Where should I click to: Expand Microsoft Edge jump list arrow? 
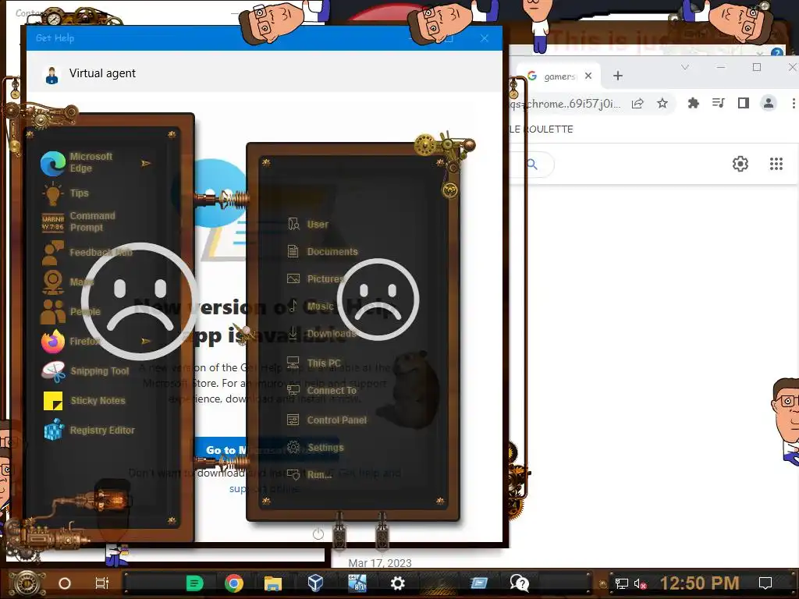(x=146, y=164)
